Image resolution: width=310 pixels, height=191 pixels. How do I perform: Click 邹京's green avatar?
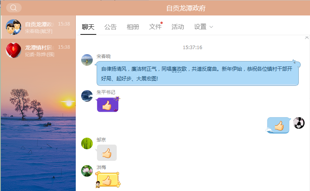87,143
